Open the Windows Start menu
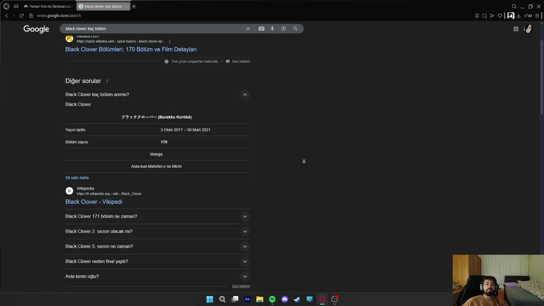Image resolution: width=544 pixels, height=306 pixels. tap(210, 299)
